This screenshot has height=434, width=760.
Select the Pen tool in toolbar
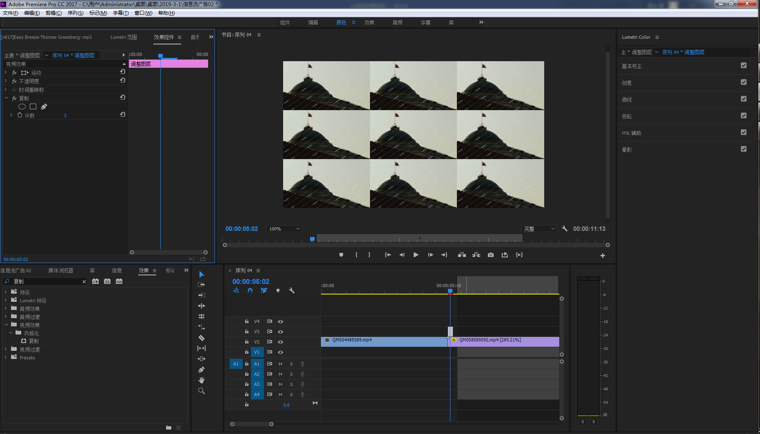point(202,370)
